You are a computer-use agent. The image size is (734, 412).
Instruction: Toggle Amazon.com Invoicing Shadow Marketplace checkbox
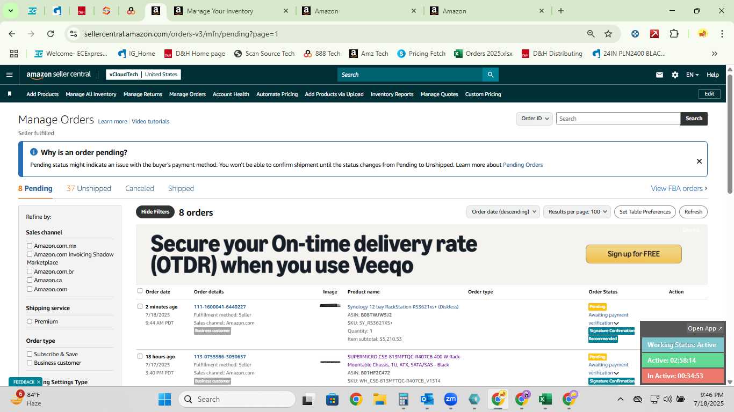(30, 254)
